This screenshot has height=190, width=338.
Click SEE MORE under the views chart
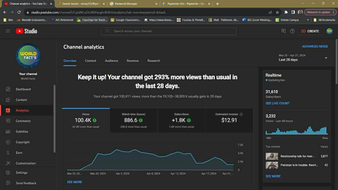click(75, 182)
